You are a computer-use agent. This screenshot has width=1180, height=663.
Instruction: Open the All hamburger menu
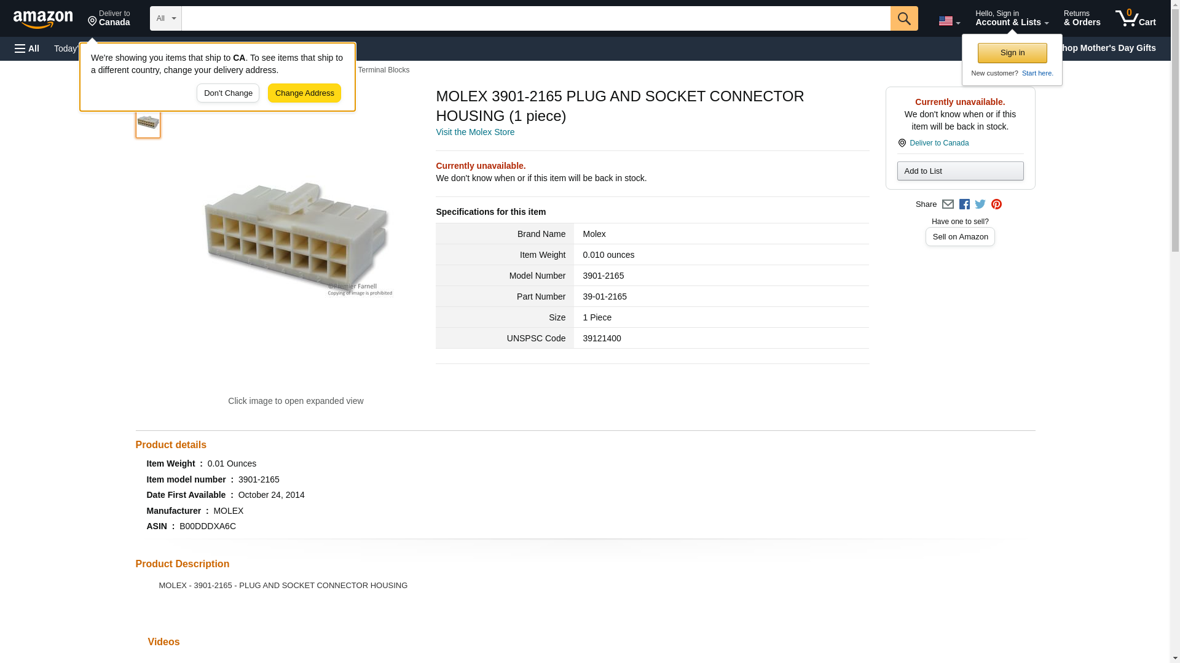(27, 48)
